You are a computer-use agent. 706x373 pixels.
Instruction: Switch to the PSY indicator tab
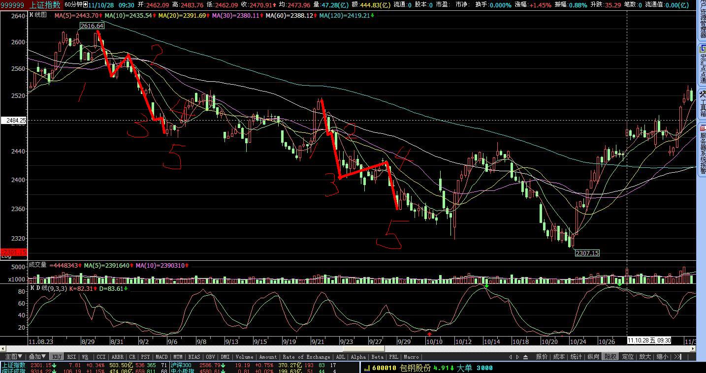coord(145,357)
